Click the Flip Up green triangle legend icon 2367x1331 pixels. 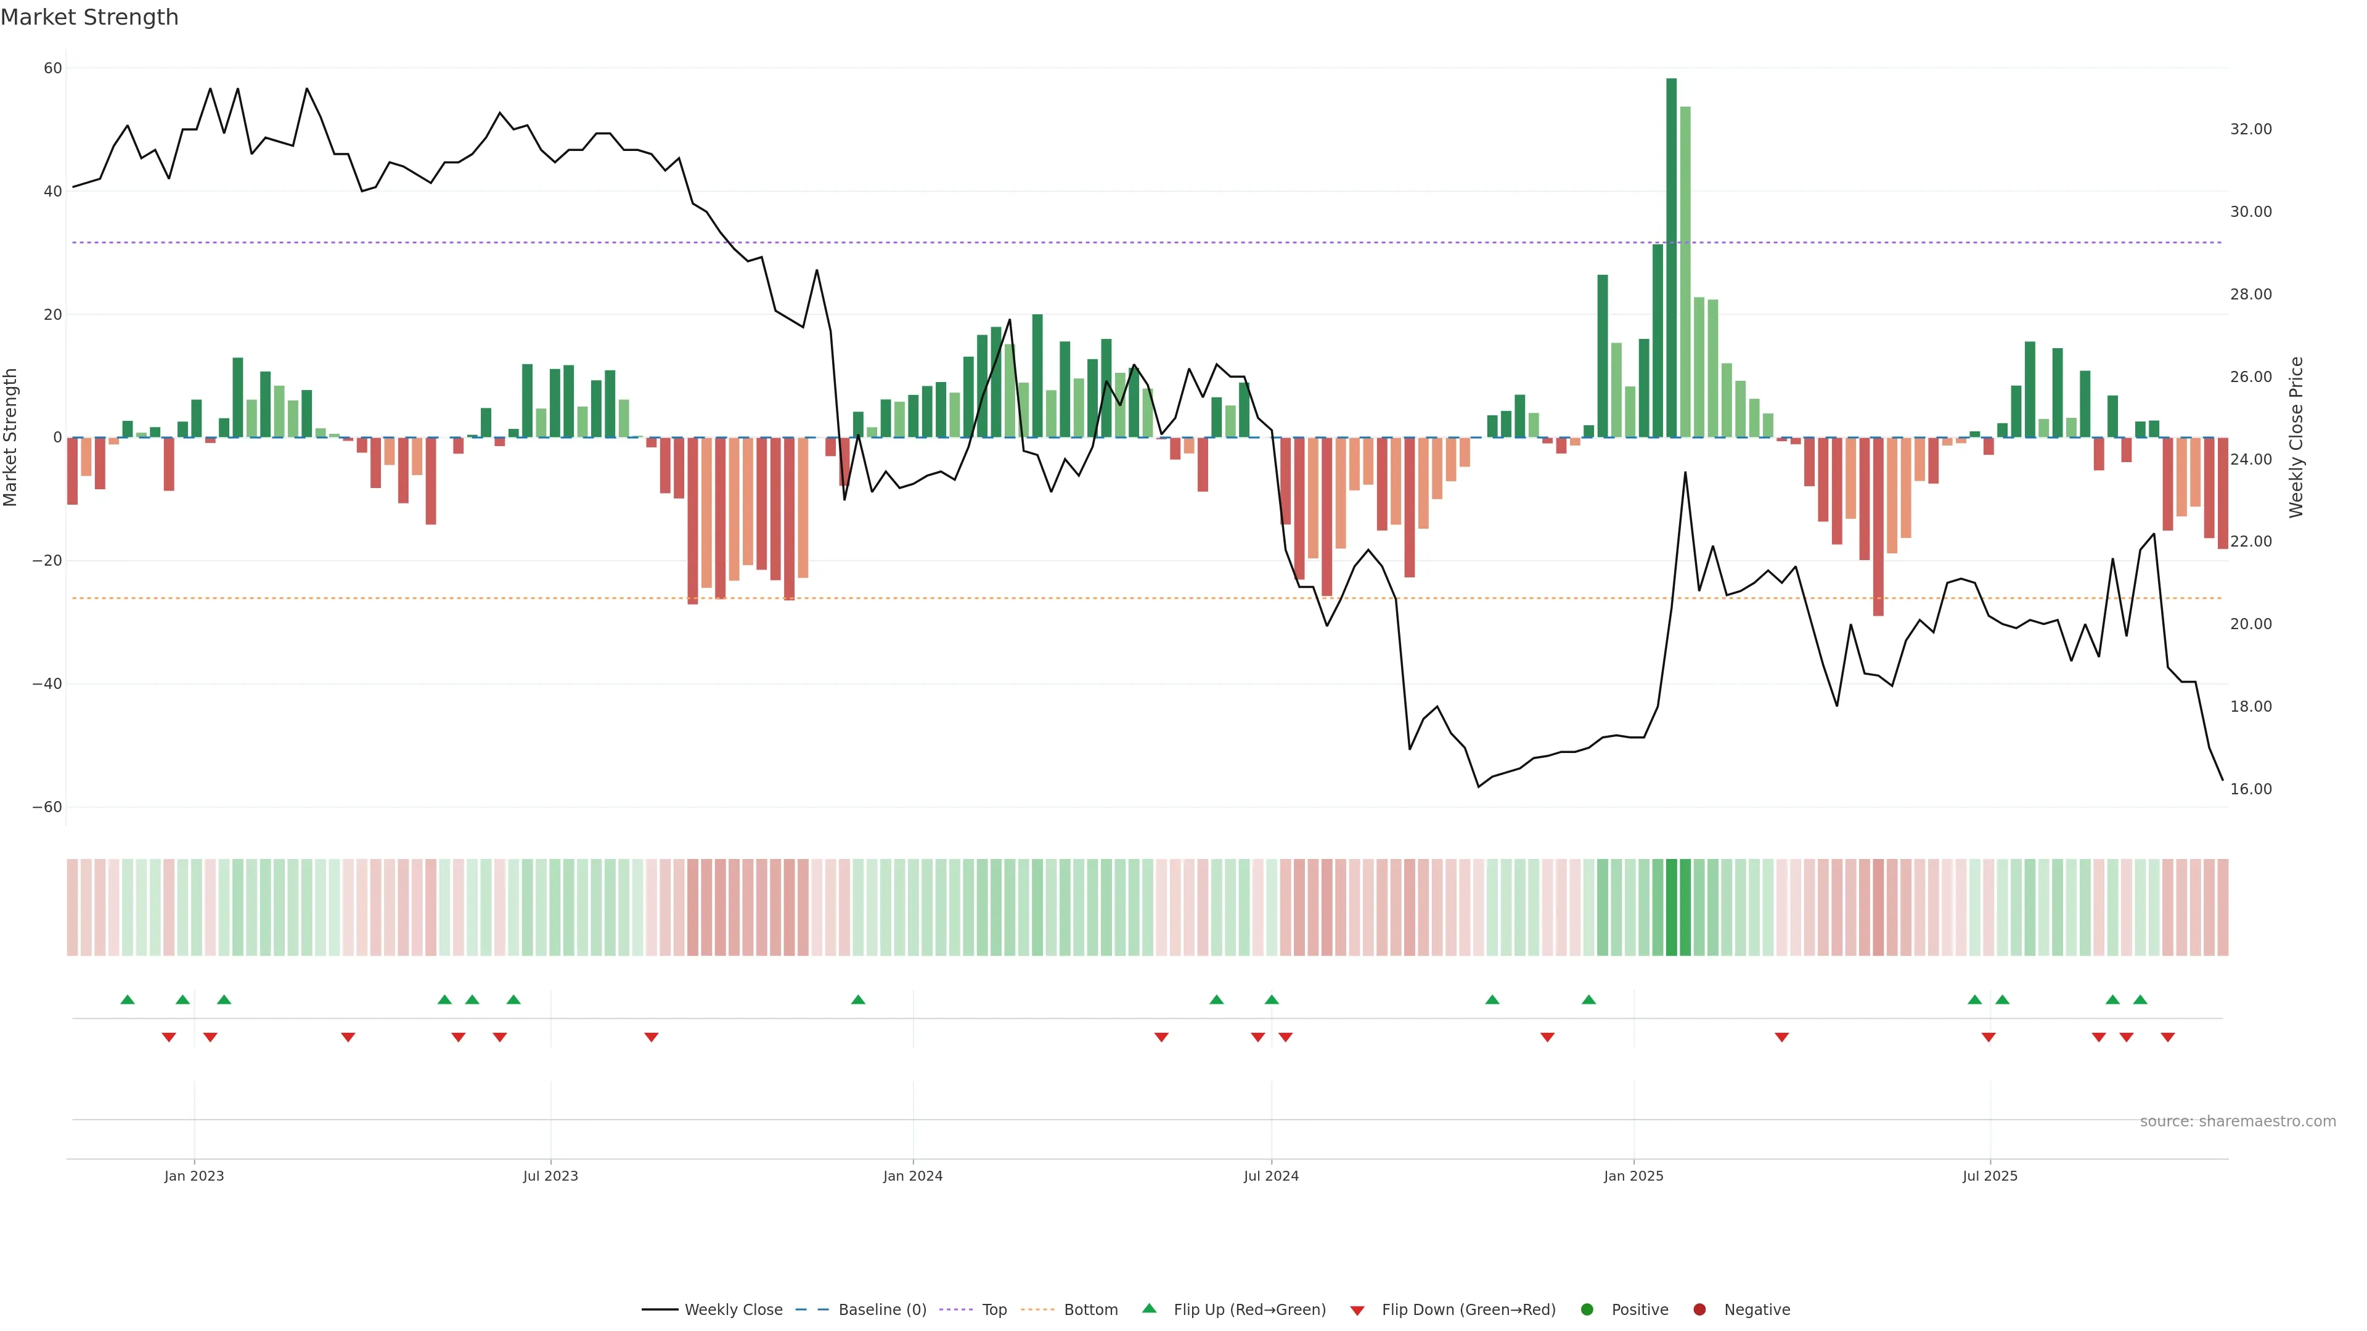coord(1148,1308)
